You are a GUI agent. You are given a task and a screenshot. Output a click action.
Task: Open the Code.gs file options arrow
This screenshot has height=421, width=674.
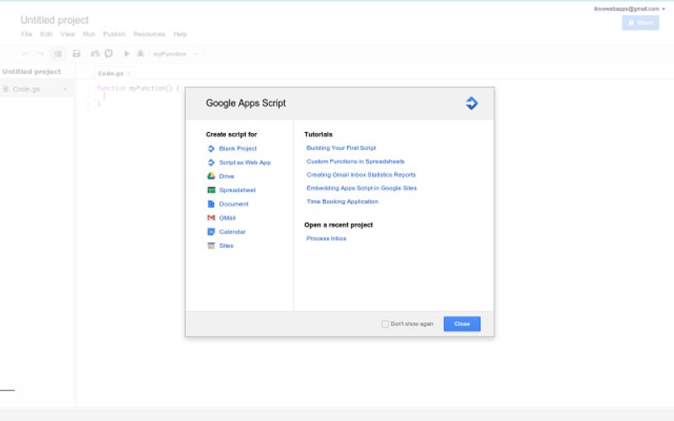tap(65, 89)
